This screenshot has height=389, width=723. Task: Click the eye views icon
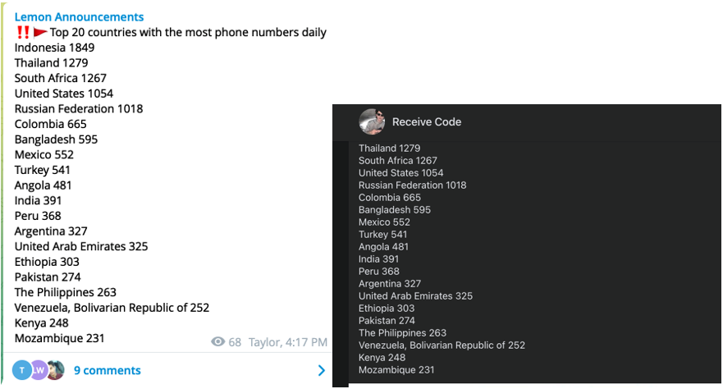[217, 341]
